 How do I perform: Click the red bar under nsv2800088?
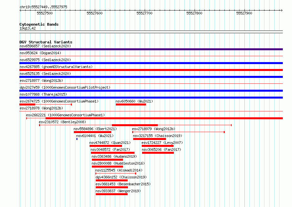pyautogui.click(x=108, y=167)
